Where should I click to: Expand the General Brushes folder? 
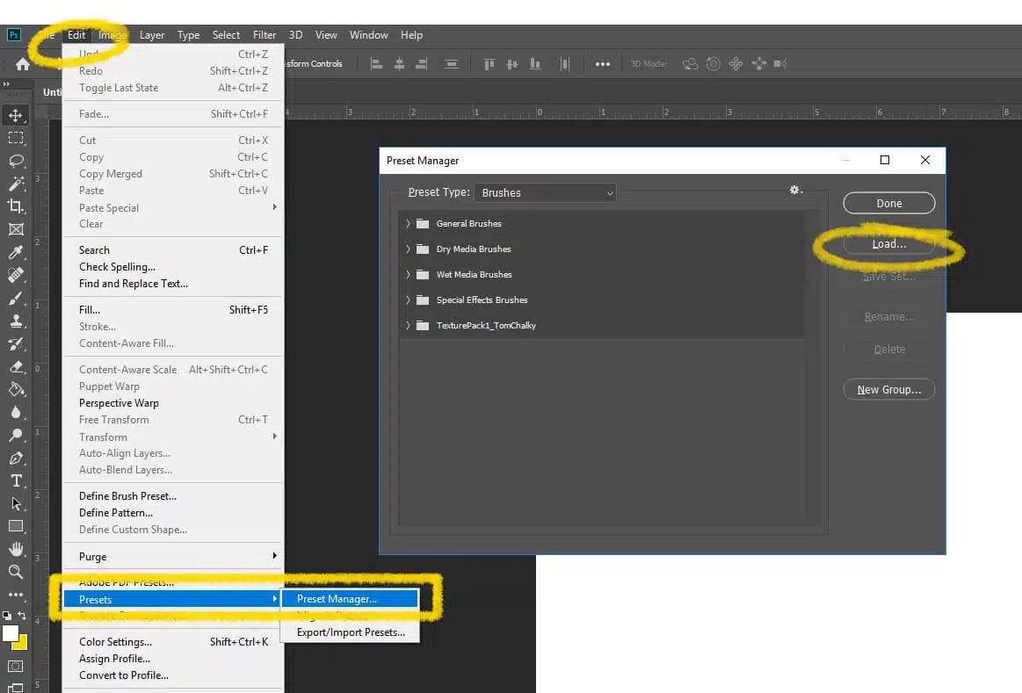point(408,223)
